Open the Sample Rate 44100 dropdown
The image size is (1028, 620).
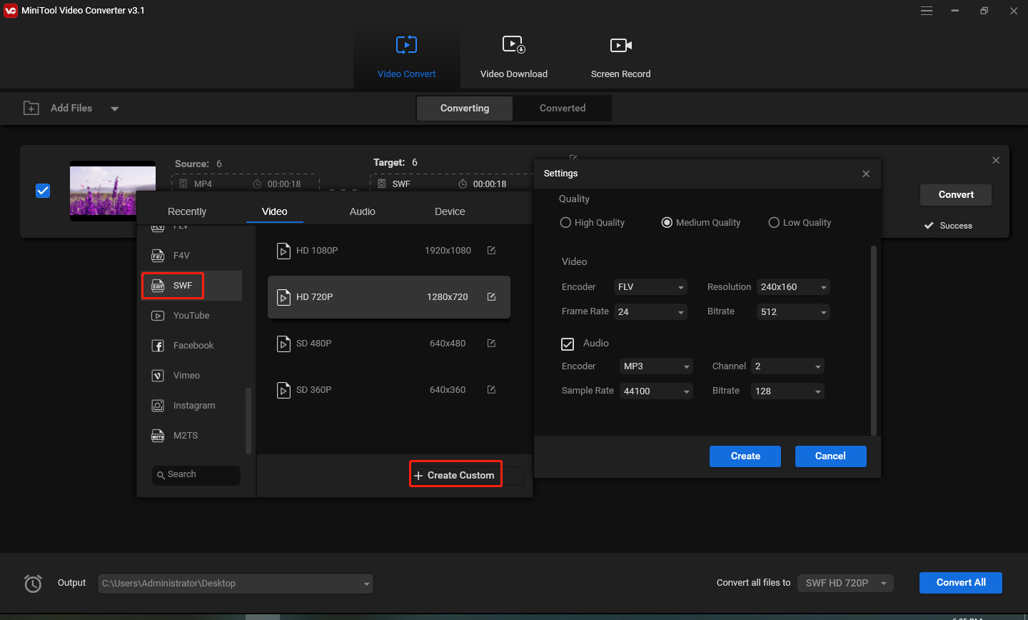656,391
